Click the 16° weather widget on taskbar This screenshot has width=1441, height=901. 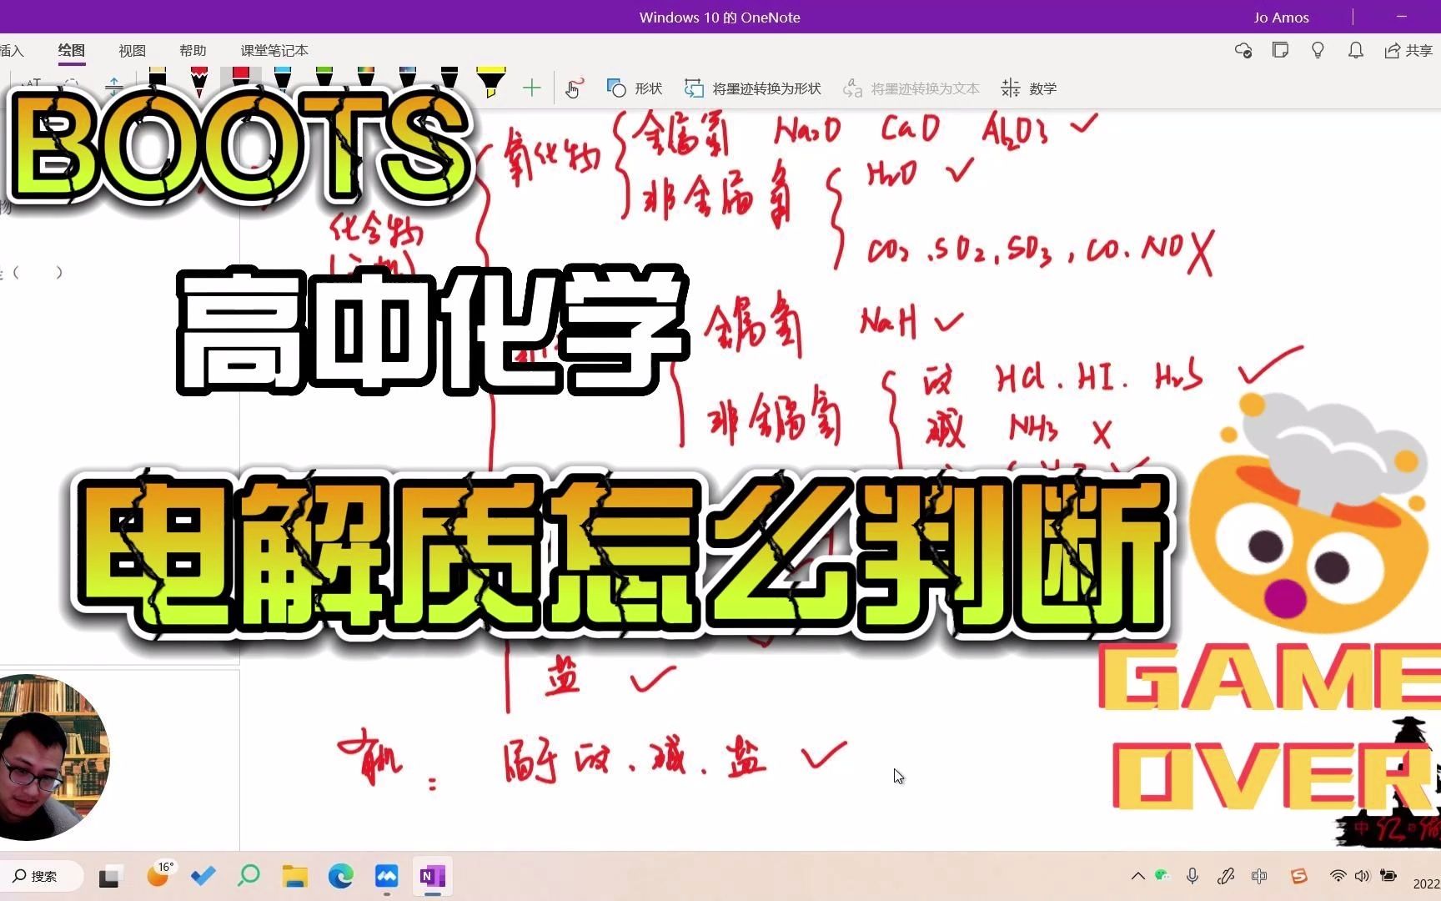[x=159, y=877]
